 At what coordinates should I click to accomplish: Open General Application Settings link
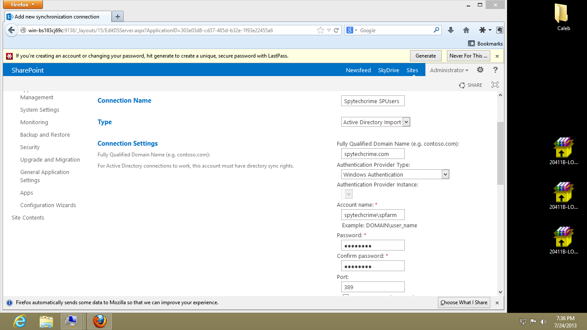point(45,176)
